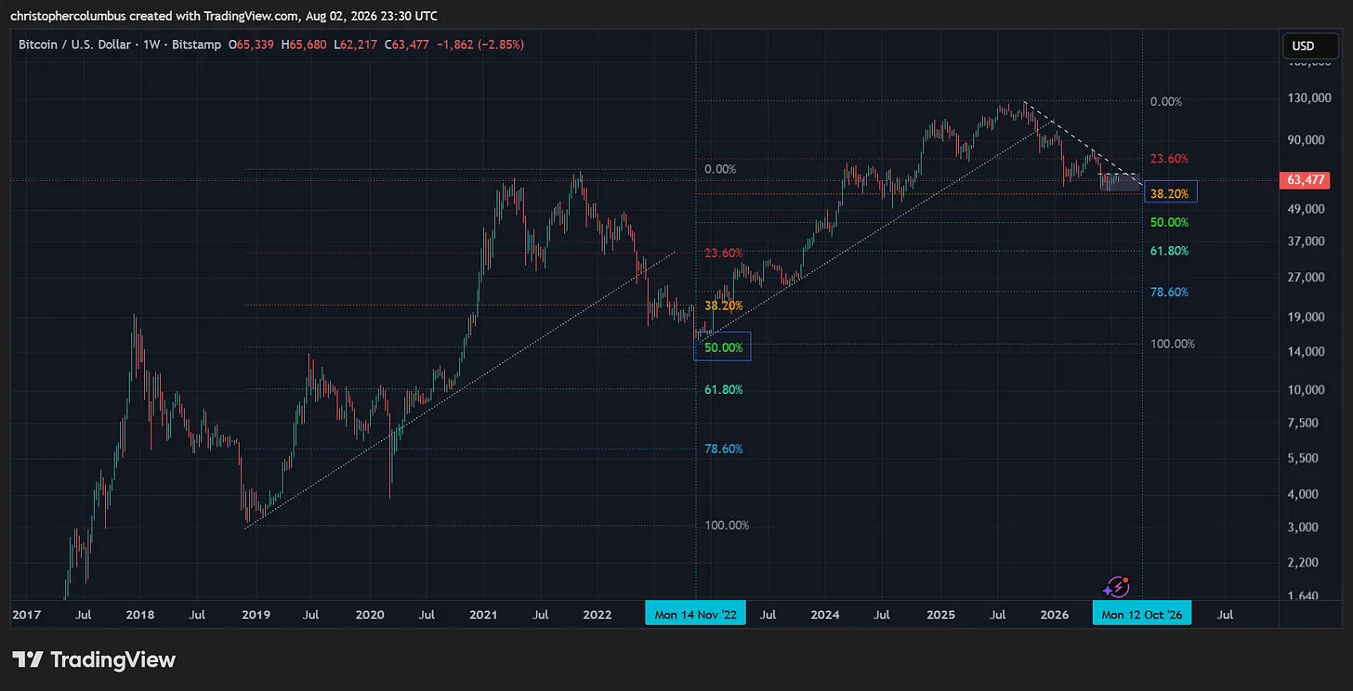Click the Mon 14 Nov '22 date marker
This screenshot has height=691, width=1353.
696,614
